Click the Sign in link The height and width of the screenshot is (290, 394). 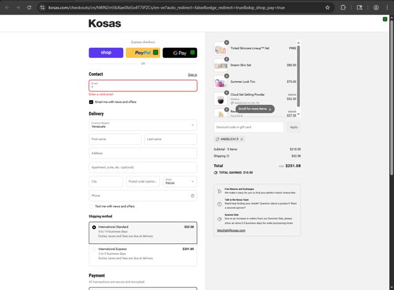193,75
